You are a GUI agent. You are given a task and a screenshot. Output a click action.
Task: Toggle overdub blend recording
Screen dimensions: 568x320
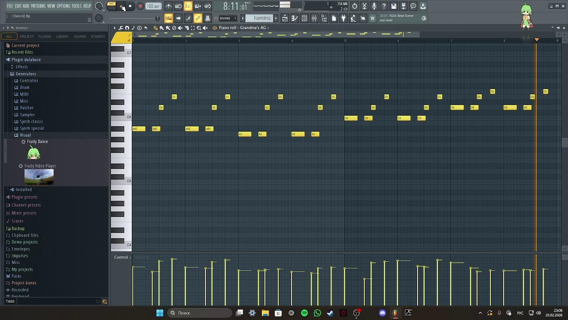(x=198, y=6)
